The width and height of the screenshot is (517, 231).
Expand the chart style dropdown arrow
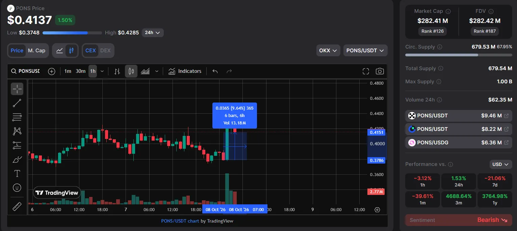point(157,71)
